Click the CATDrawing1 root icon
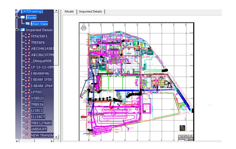Image resolution: width=236 pixels, height=149 pixels. tap(18, 11)
